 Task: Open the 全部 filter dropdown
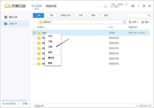[x=134, y=22]
